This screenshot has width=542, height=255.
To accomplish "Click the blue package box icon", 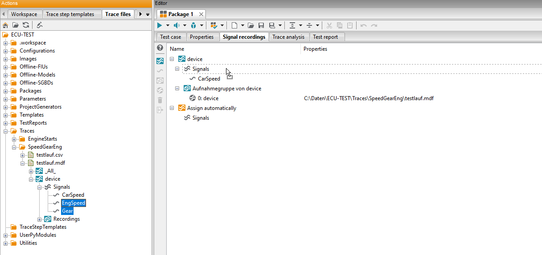I will coord(194,25).
